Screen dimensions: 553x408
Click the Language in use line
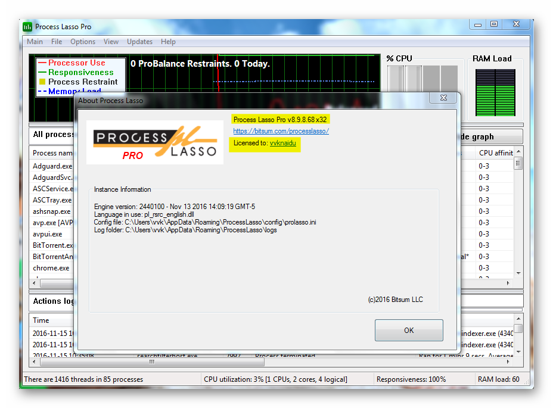click(x=144, y=214)
